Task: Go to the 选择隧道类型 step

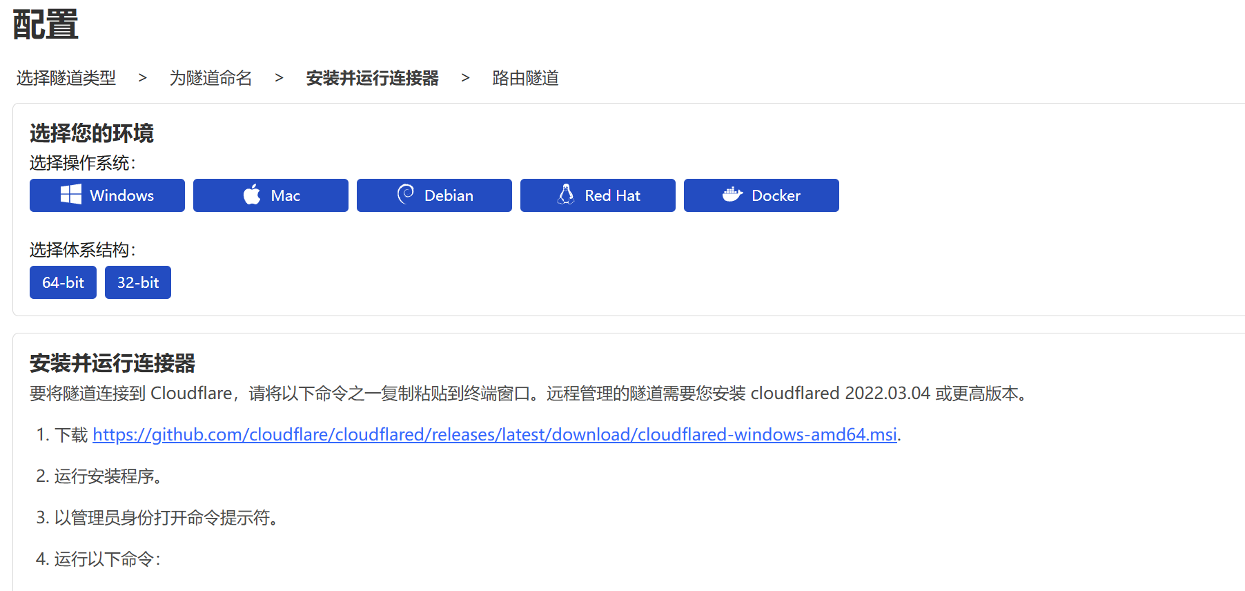Action: pos(66,78)
